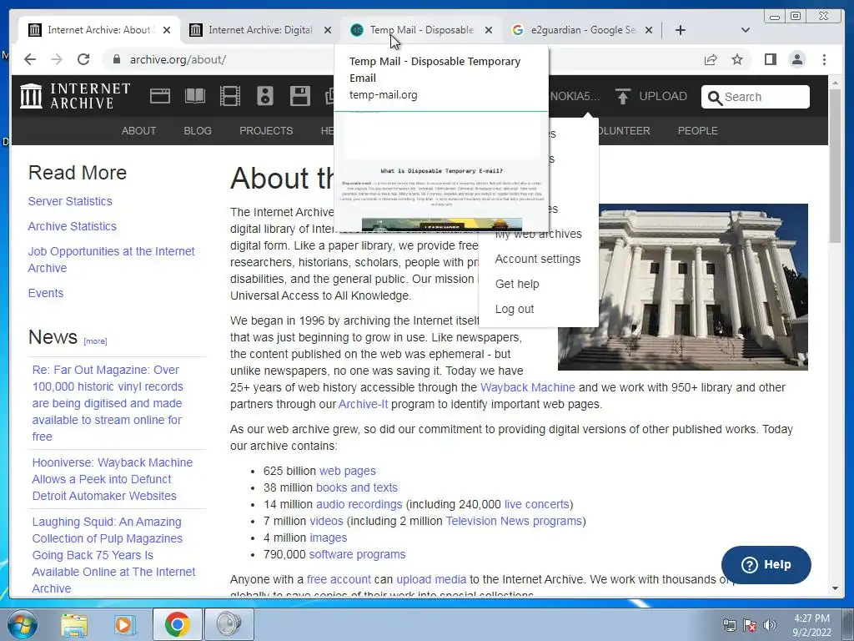
Task: Open Chrome side panel icon
Action: coord(770,59)
